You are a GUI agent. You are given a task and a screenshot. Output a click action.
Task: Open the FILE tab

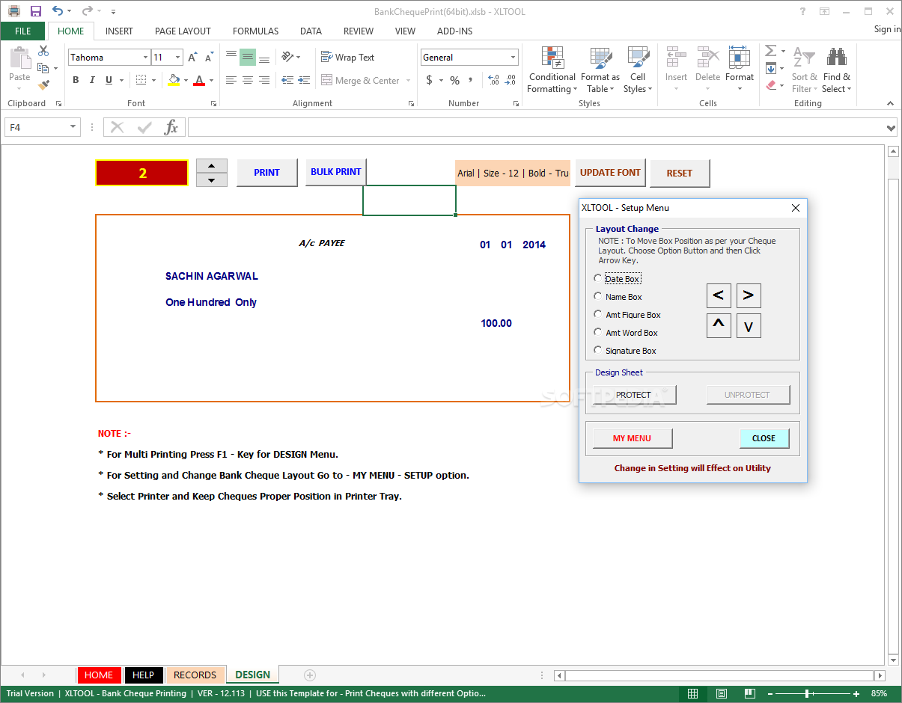point(23,31)
